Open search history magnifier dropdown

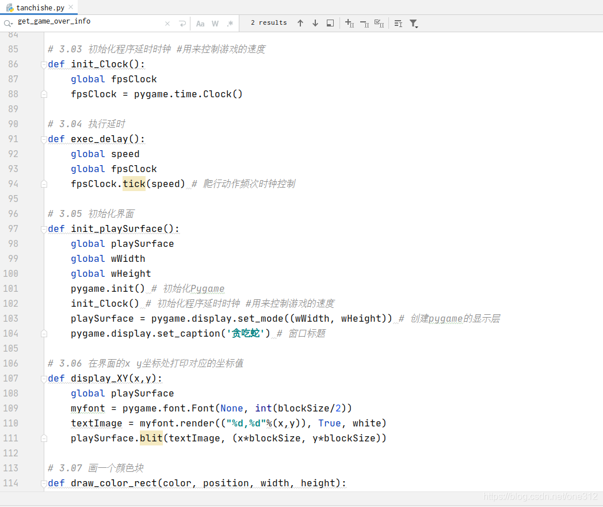coord(8,24)
